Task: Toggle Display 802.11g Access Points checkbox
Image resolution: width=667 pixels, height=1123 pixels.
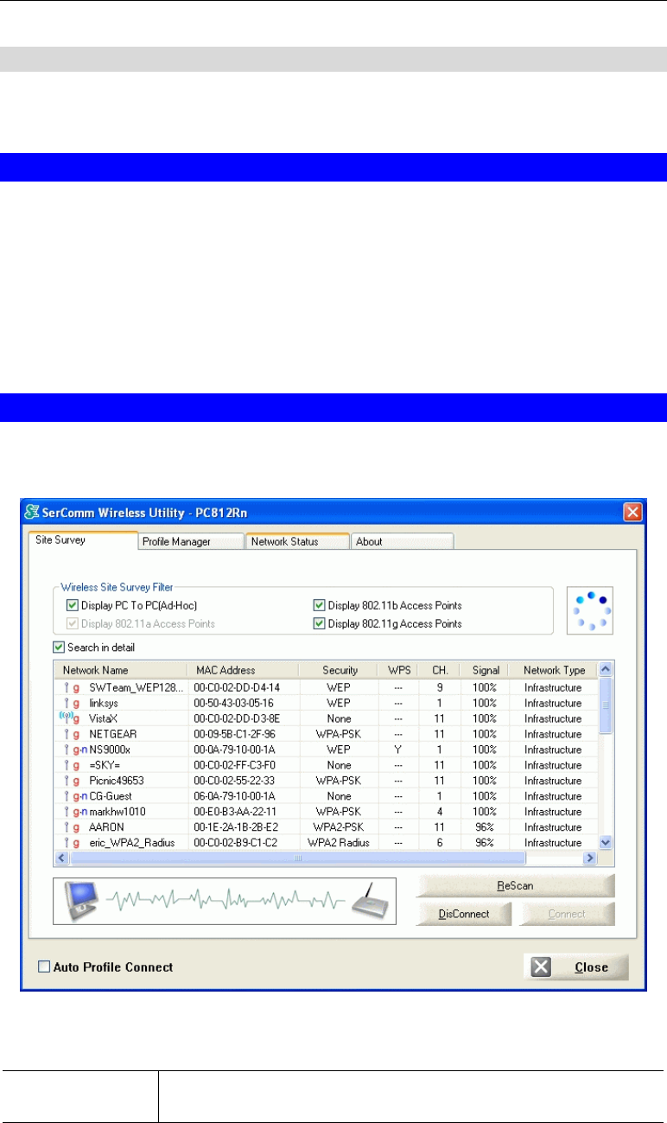Action: coord(319,623)
